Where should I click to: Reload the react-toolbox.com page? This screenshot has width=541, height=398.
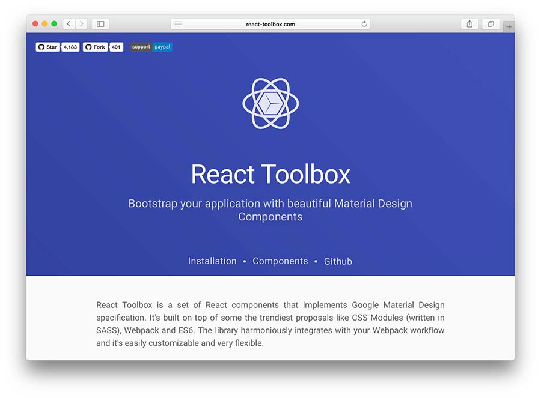[364, 24]
